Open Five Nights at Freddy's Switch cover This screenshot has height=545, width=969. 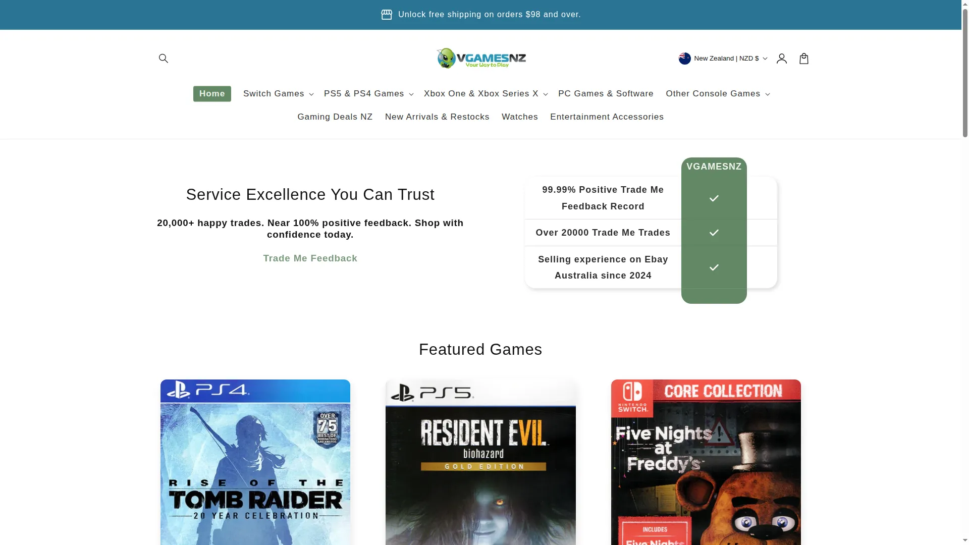(x=706, y=462)
